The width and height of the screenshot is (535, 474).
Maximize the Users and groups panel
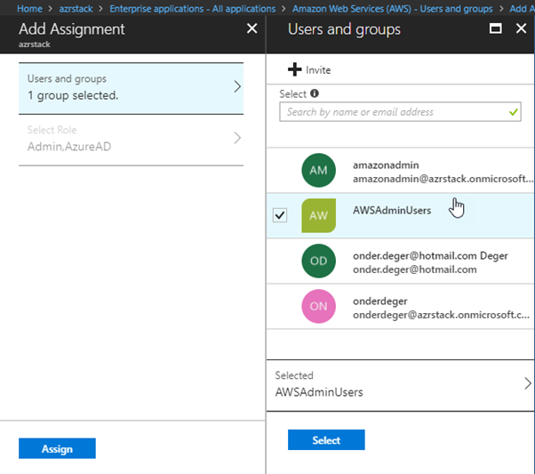click(495, 28)
